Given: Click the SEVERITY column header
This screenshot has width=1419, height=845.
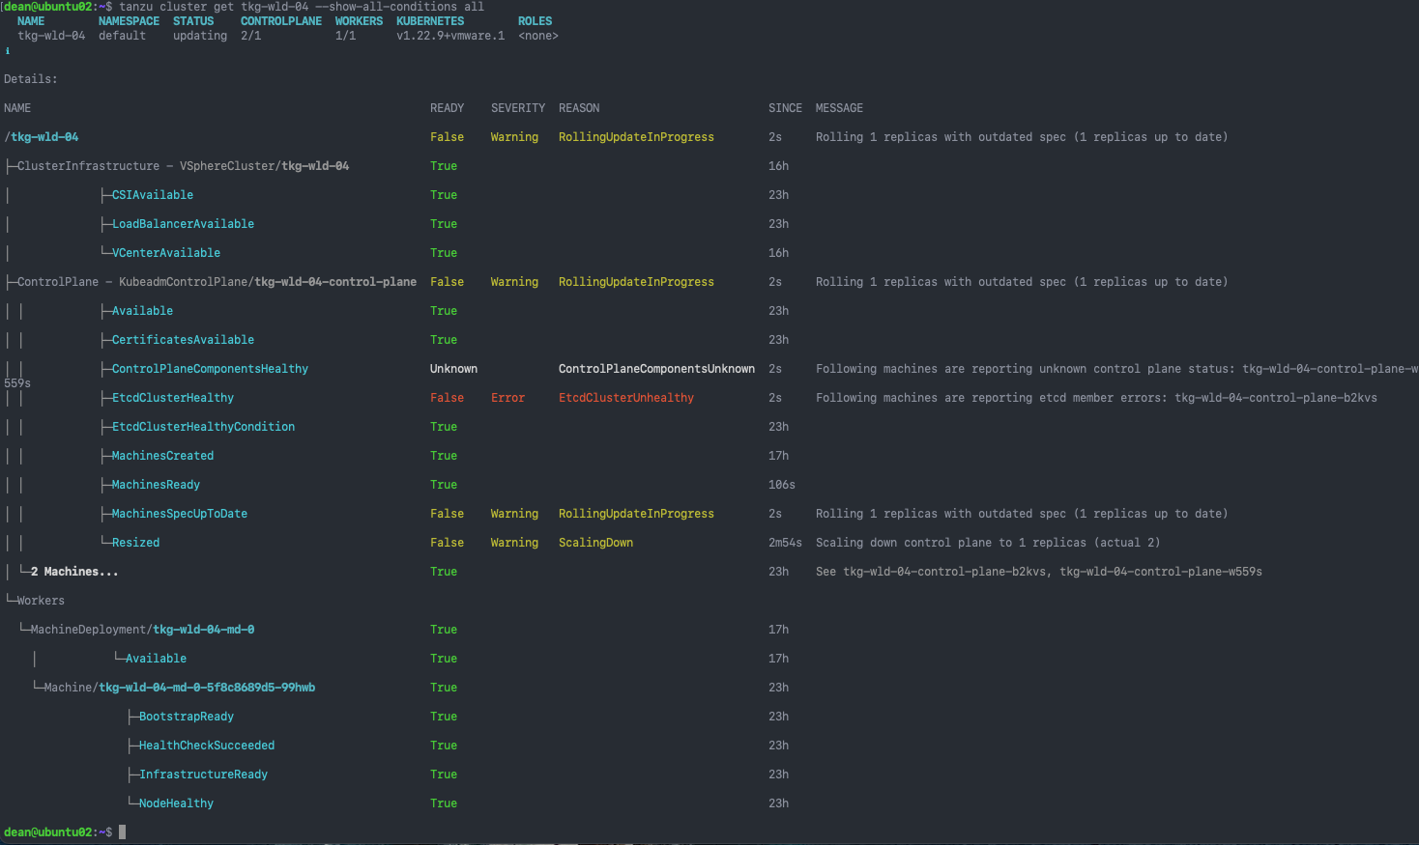Looking at the screenshot, I should pos(518,108).
